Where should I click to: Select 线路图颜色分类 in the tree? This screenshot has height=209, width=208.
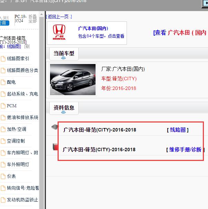click(22, 70)
